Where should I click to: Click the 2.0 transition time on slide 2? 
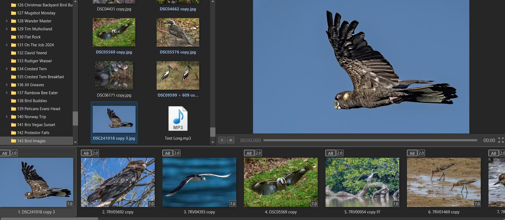click(95, 153)
